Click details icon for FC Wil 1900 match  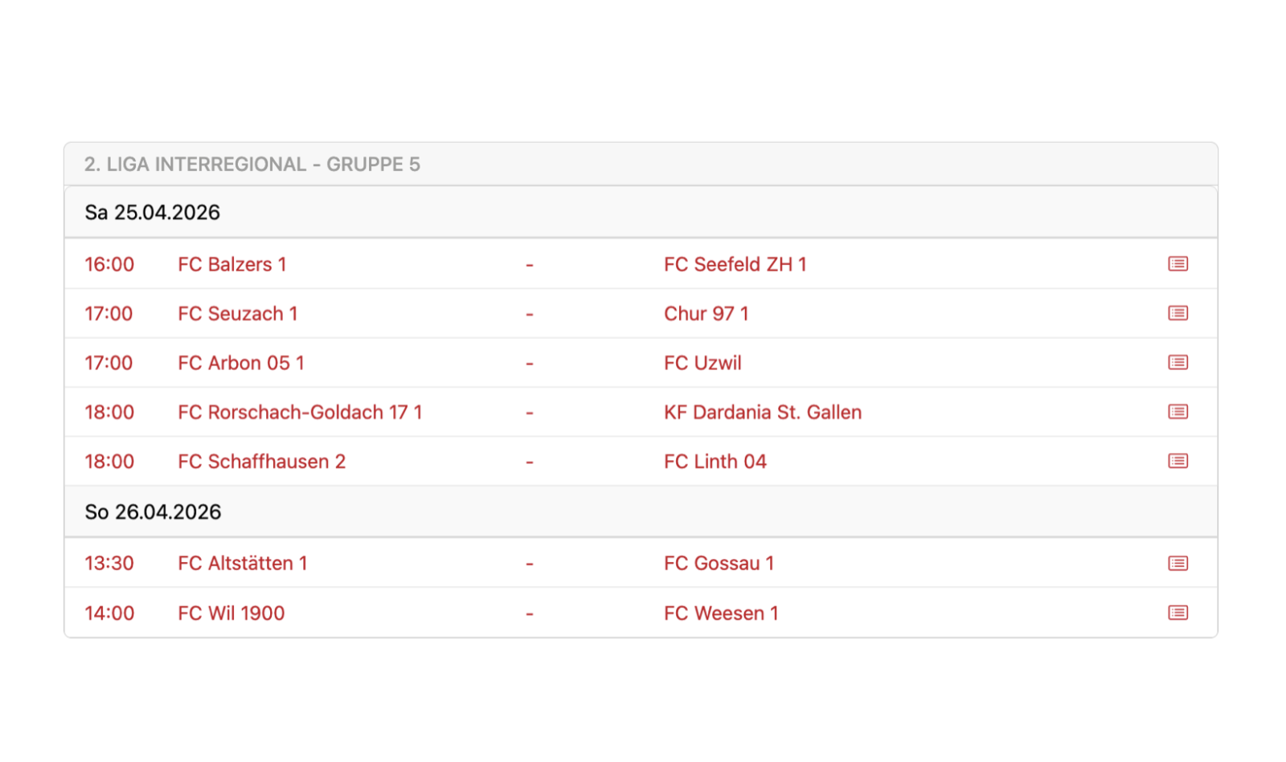point(1177,613)
